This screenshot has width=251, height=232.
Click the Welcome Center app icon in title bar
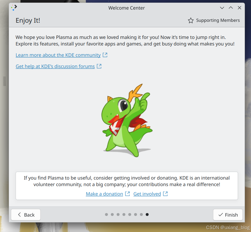14,8
